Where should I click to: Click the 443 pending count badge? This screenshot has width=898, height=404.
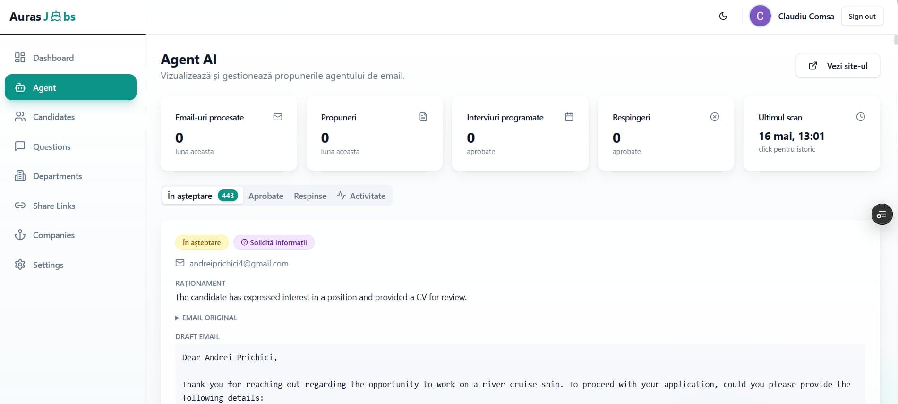[x=228, y=196]
